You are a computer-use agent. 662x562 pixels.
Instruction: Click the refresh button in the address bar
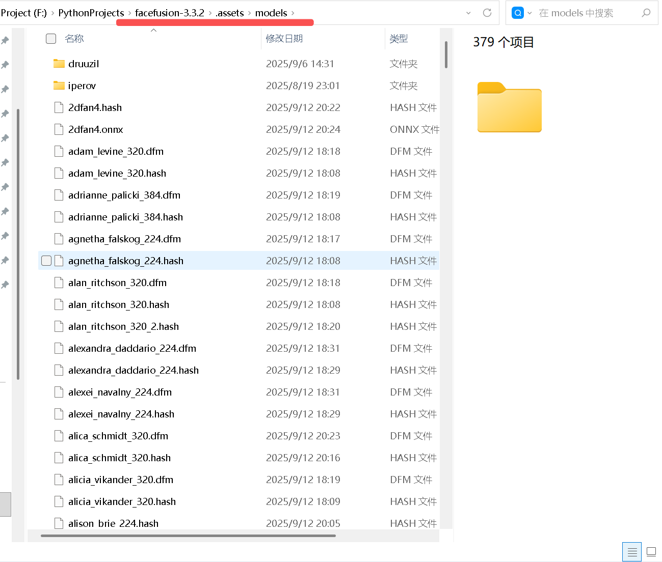[x=487, y=13]
